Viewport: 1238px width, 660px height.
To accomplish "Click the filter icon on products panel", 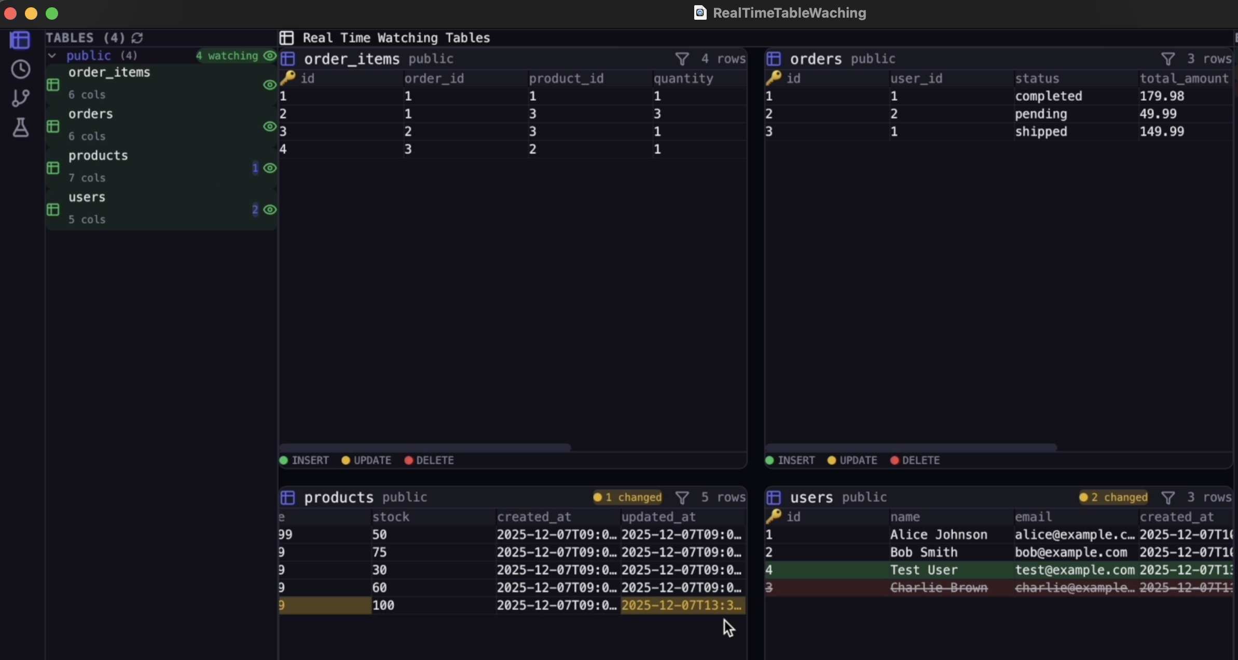I will pyautogui.click(x=682, y=498).
